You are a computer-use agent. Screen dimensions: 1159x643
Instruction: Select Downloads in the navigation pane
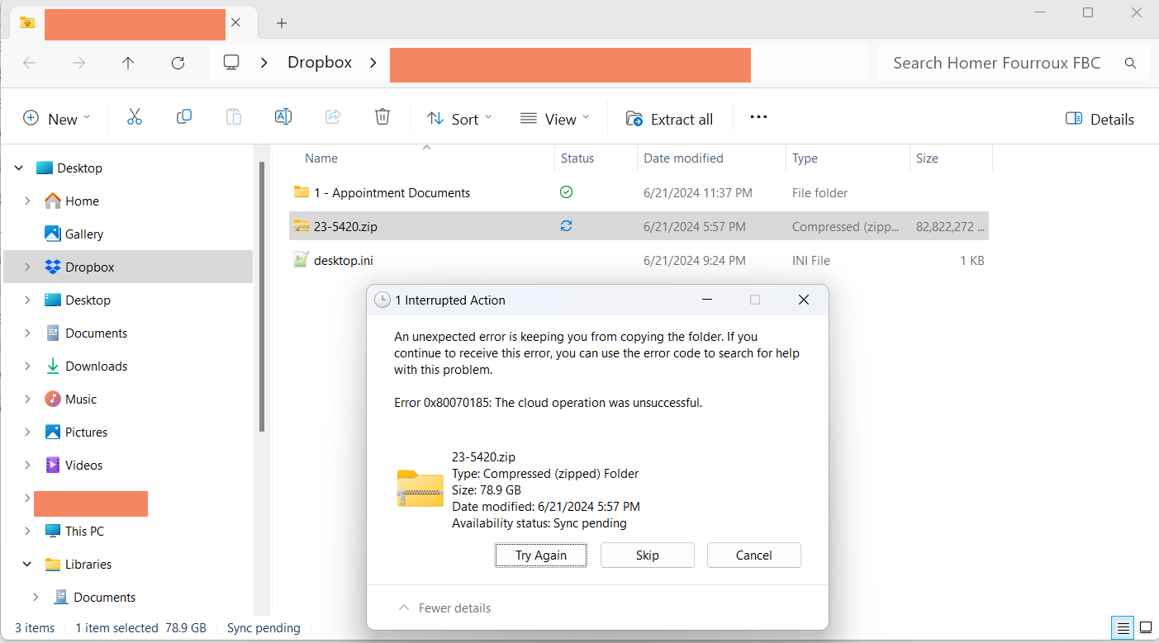pos(96,366)
